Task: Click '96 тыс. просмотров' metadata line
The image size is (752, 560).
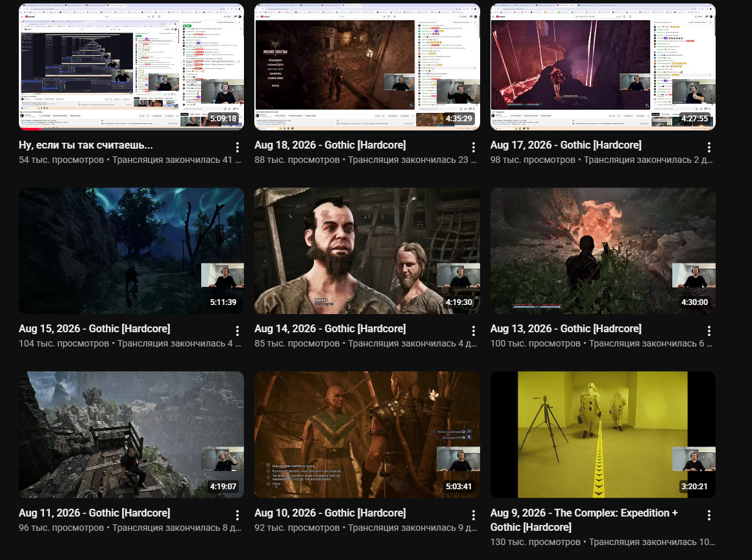Action: pyautogui.click(x=130, y=528)
